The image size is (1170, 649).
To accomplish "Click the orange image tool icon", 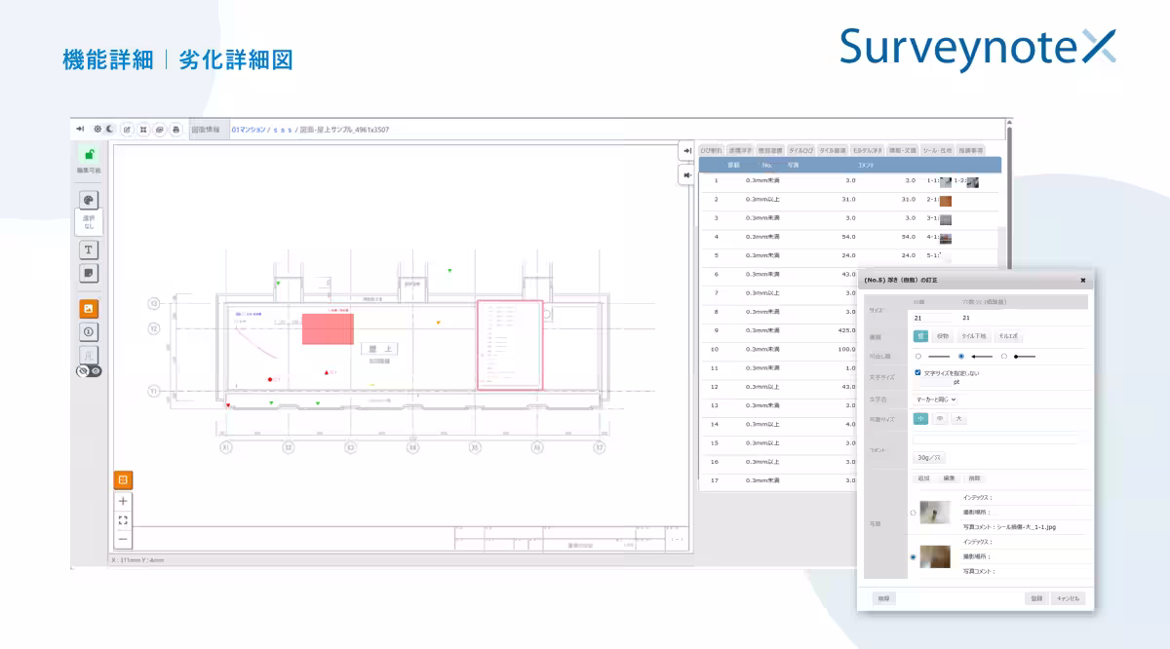I will pyautogui.click(x=89, y=308).
